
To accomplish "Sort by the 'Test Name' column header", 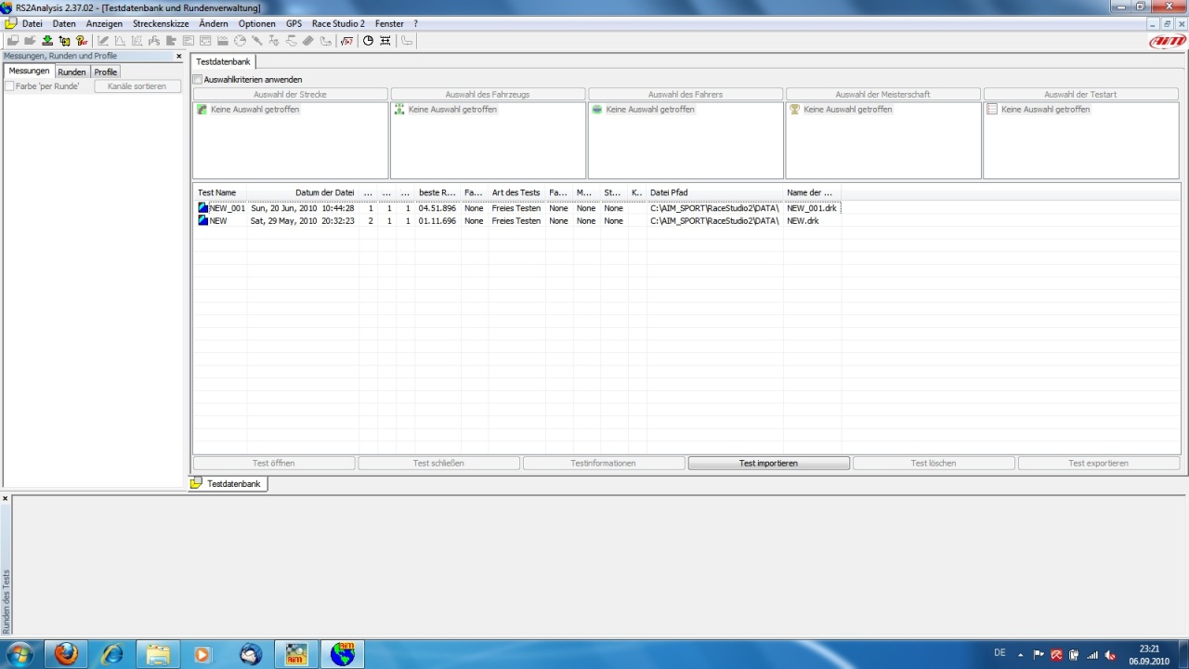I will 221,193.
